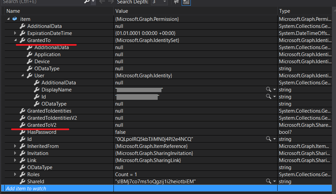Click the {Microsoft.Graph.ItemReference} value
This screenshot has width=336, height=194.
pos(151,146)
